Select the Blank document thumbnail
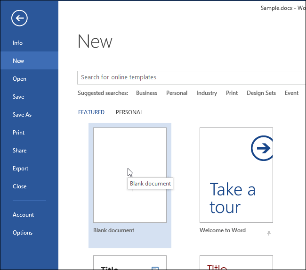This screenshot has height=270, width=306. (130, 175)
